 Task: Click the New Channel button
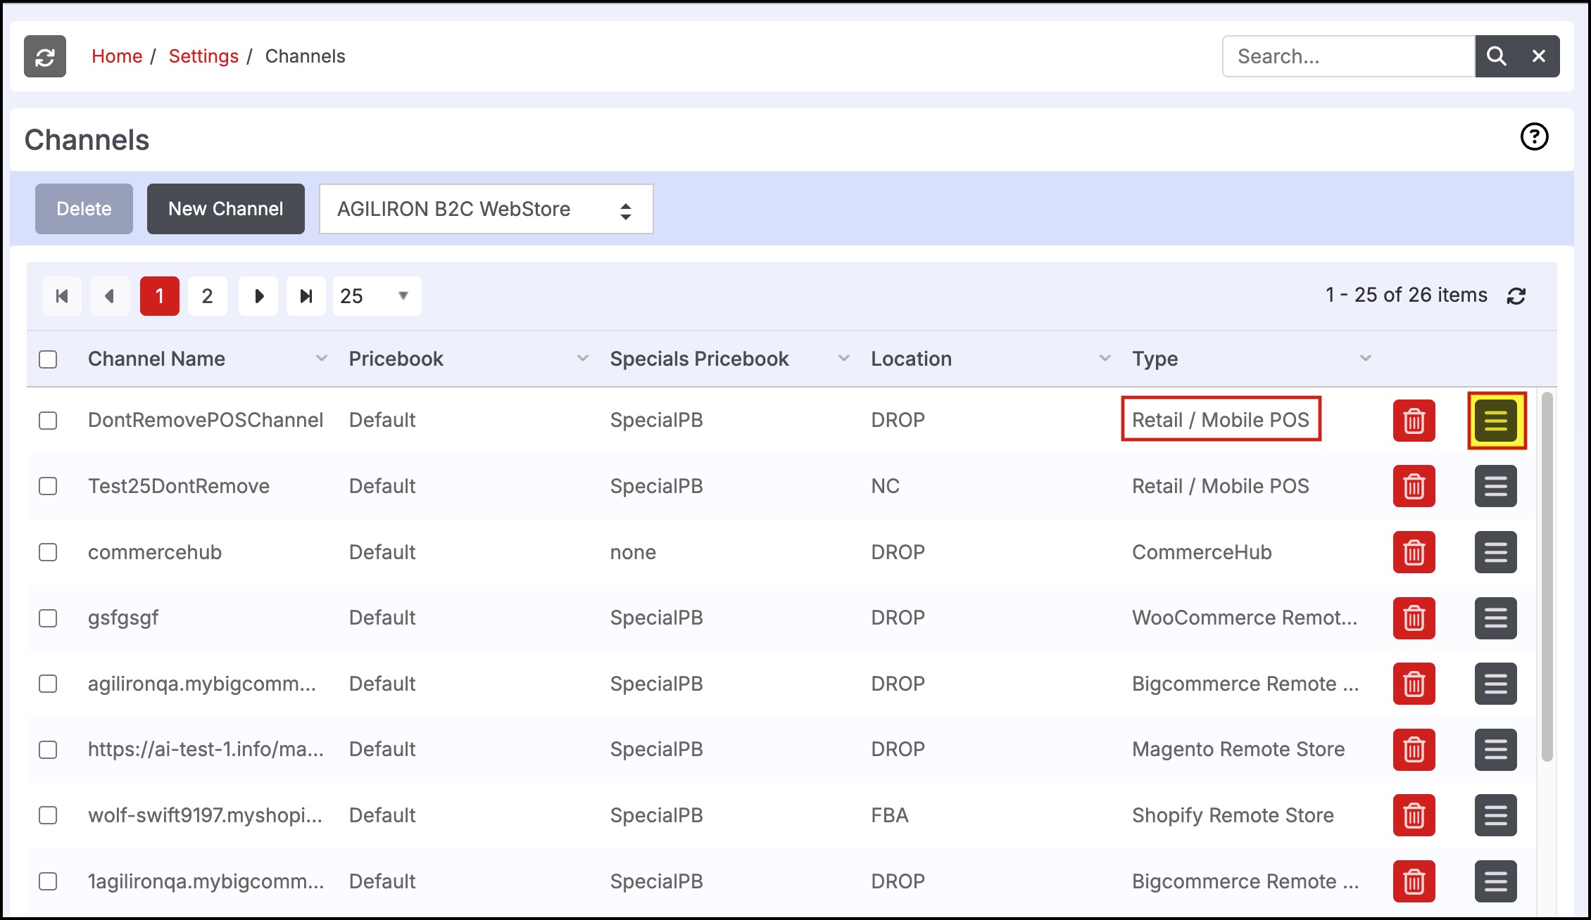coord(225,209)
